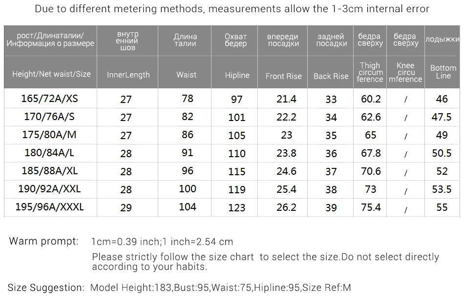Select the 190/92A/XXL size cell

[49, 188]
